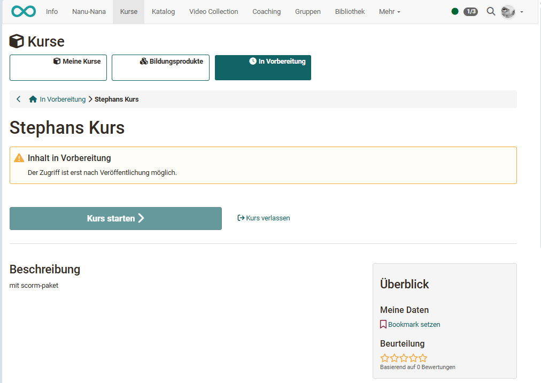Viewport: 541px width, 383px height.
Task: Click the warning triangle in the notice
Action: (20, 158)
